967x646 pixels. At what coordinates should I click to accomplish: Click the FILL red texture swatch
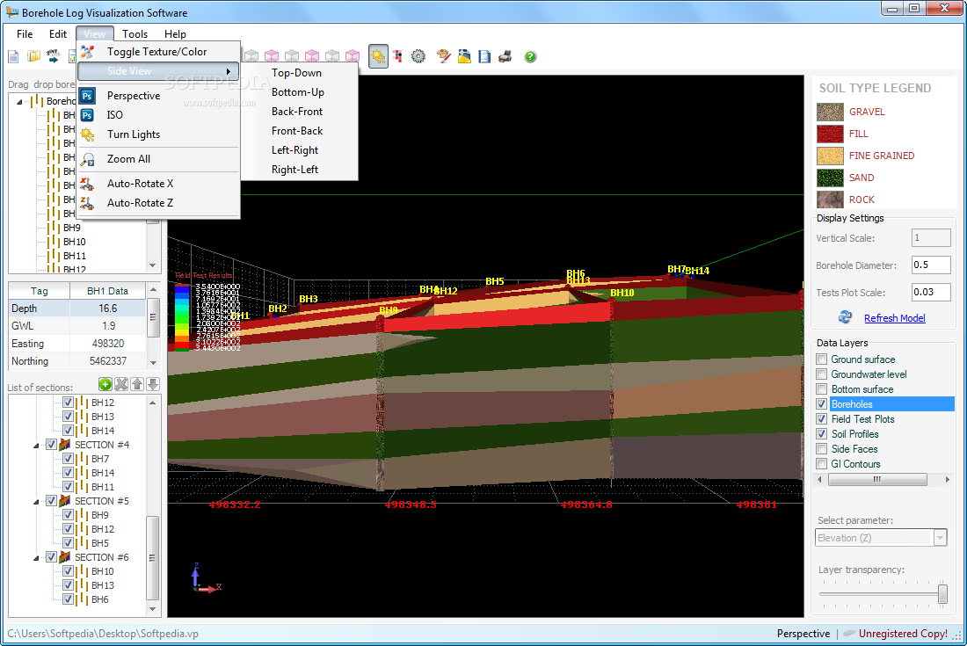tap(830, 134)
